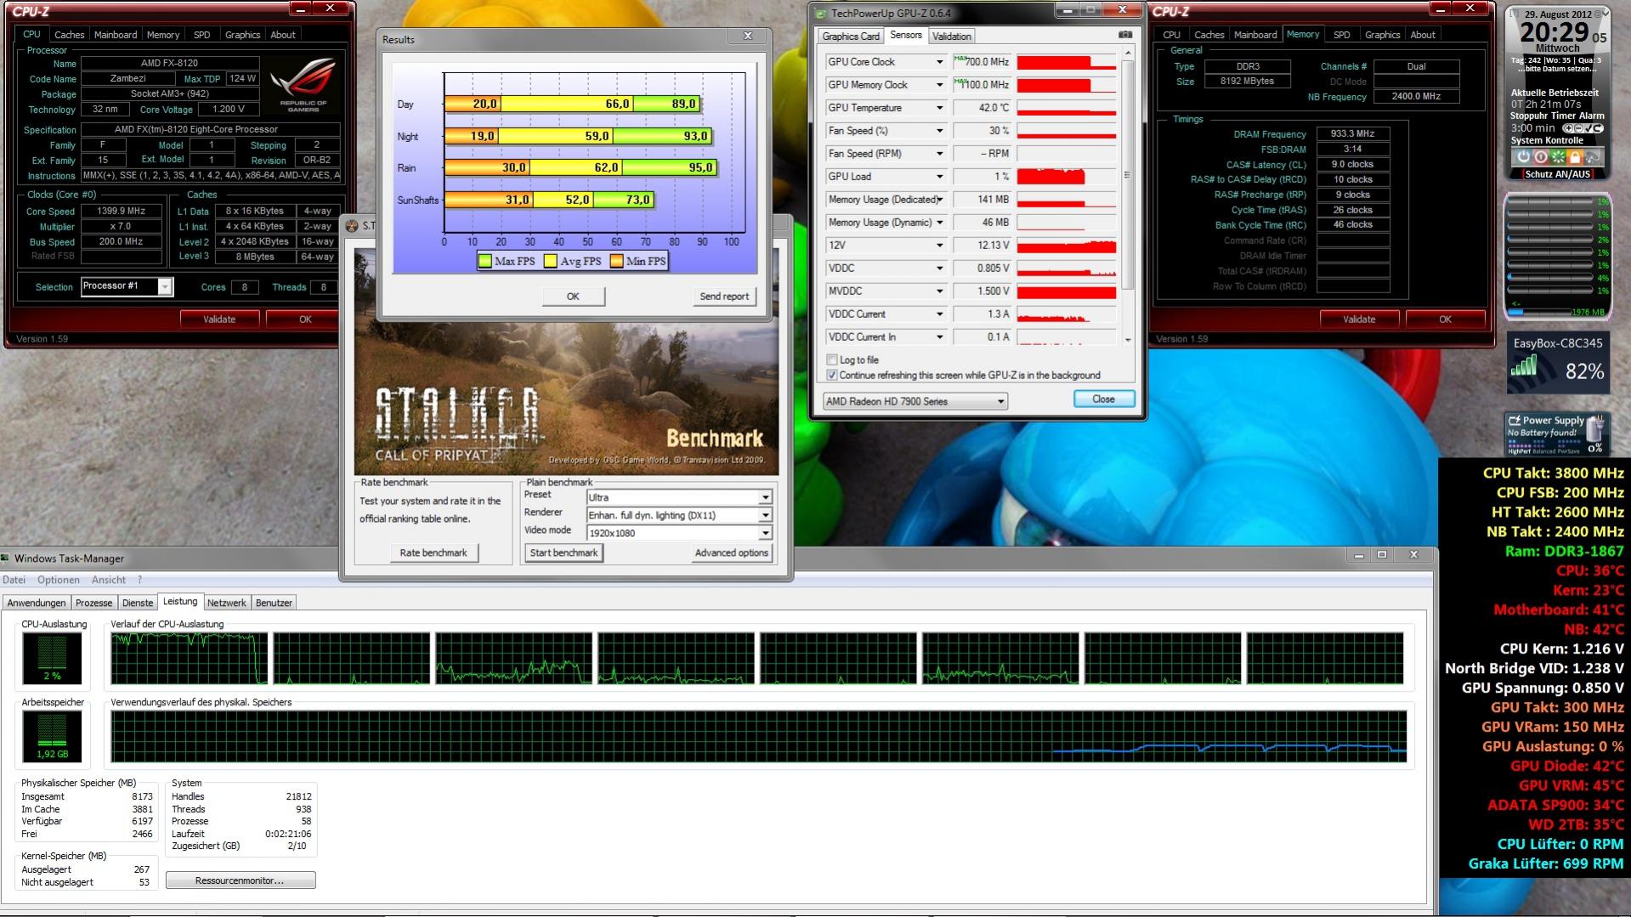Click the grey key icon in the System Kontrolle gadget
1631x917 pixels.
tap(1592, 157)
